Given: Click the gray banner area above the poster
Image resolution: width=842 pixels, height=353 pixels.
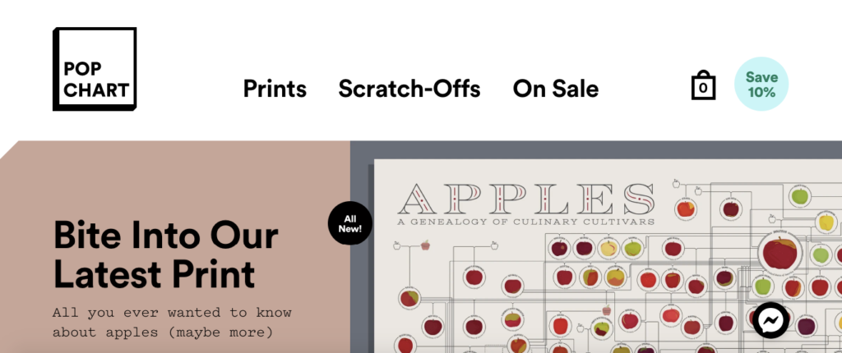Looking at the screenshot, I should (576, 149).
